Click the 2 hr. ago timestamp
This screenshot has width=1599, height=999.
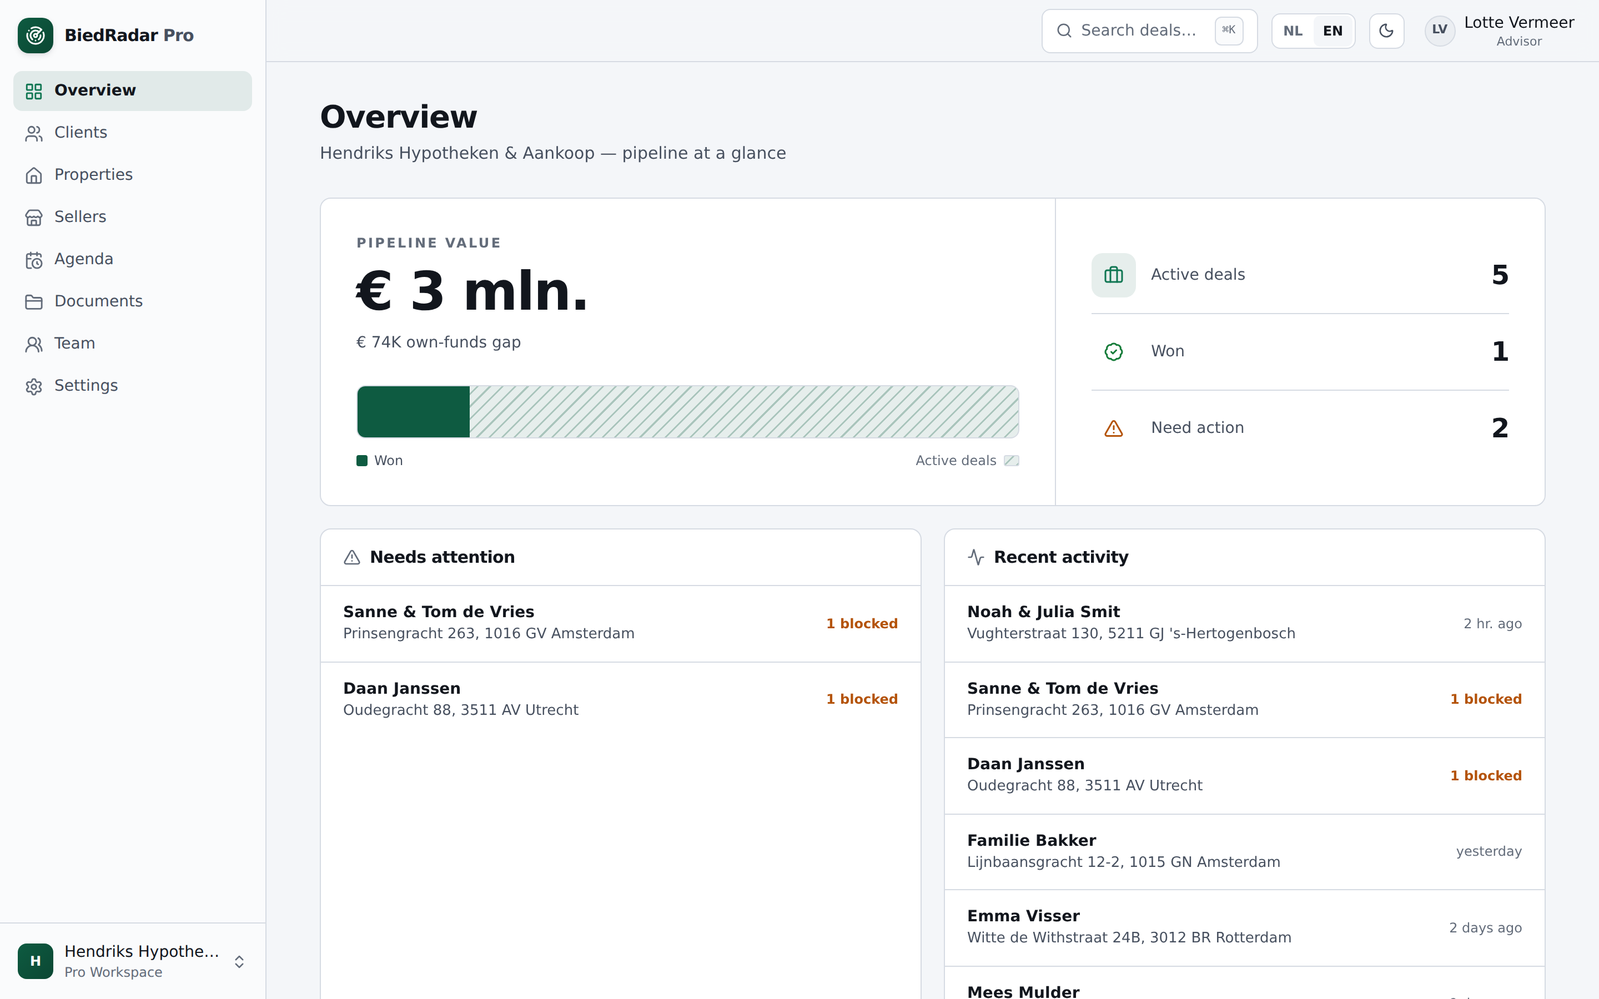click(1492, 624)
